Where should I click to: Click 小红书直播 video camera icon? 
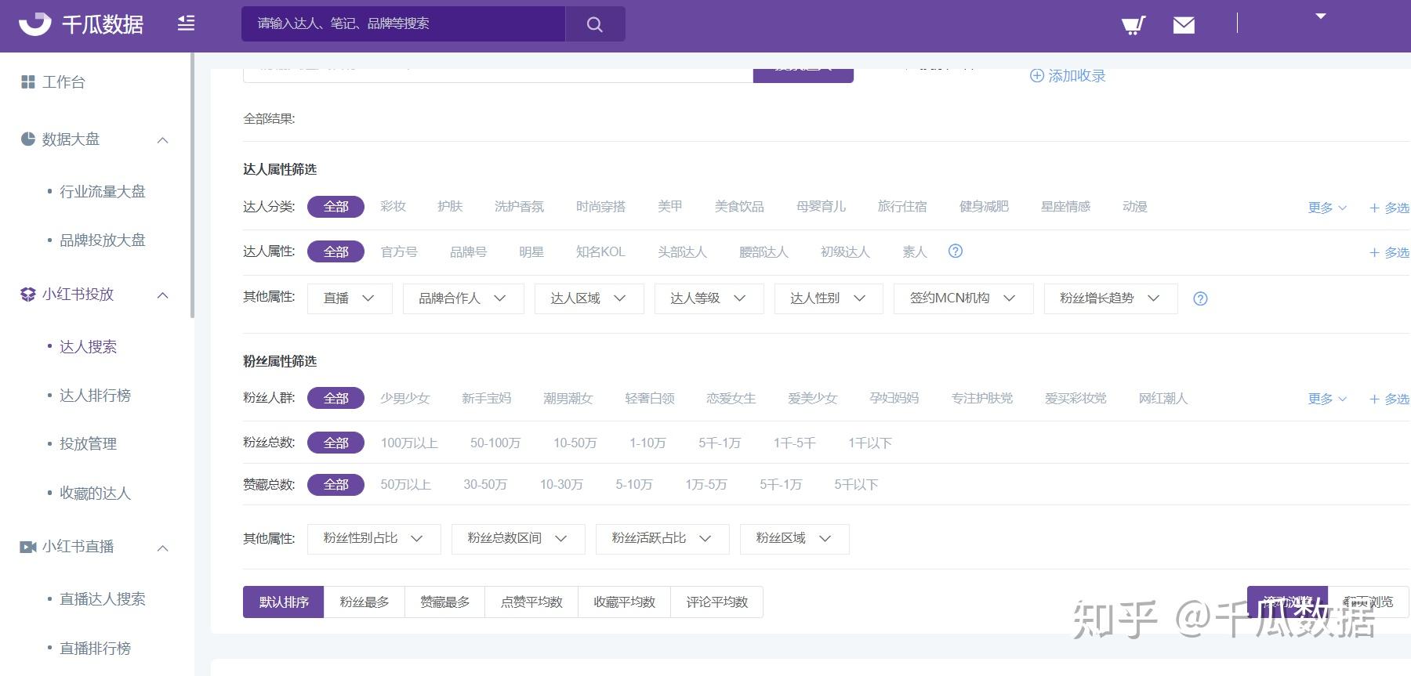pyautogui.click(x=27, y=547)
